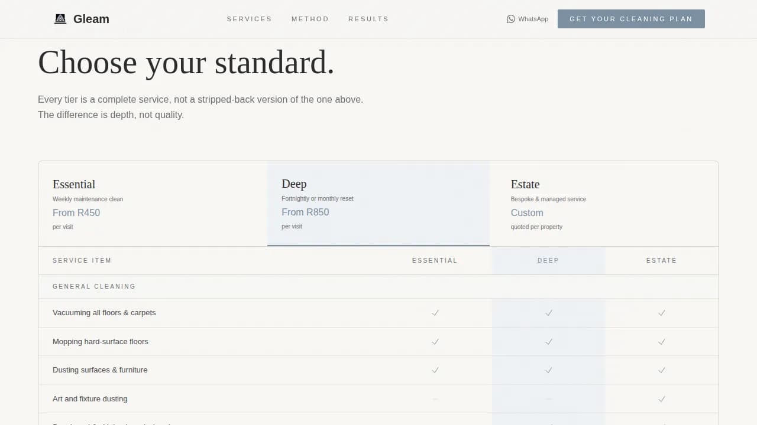Click the Deep tier checkmark for Mopping floors

[548, 341]
